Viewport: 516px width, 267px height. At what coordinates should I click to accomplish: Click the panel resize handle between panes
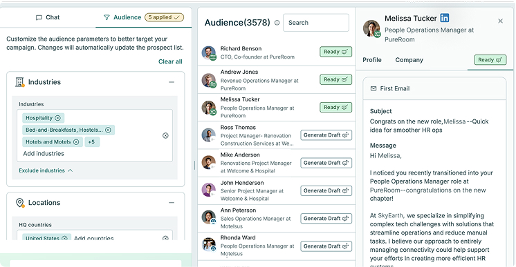click(194, 165)
